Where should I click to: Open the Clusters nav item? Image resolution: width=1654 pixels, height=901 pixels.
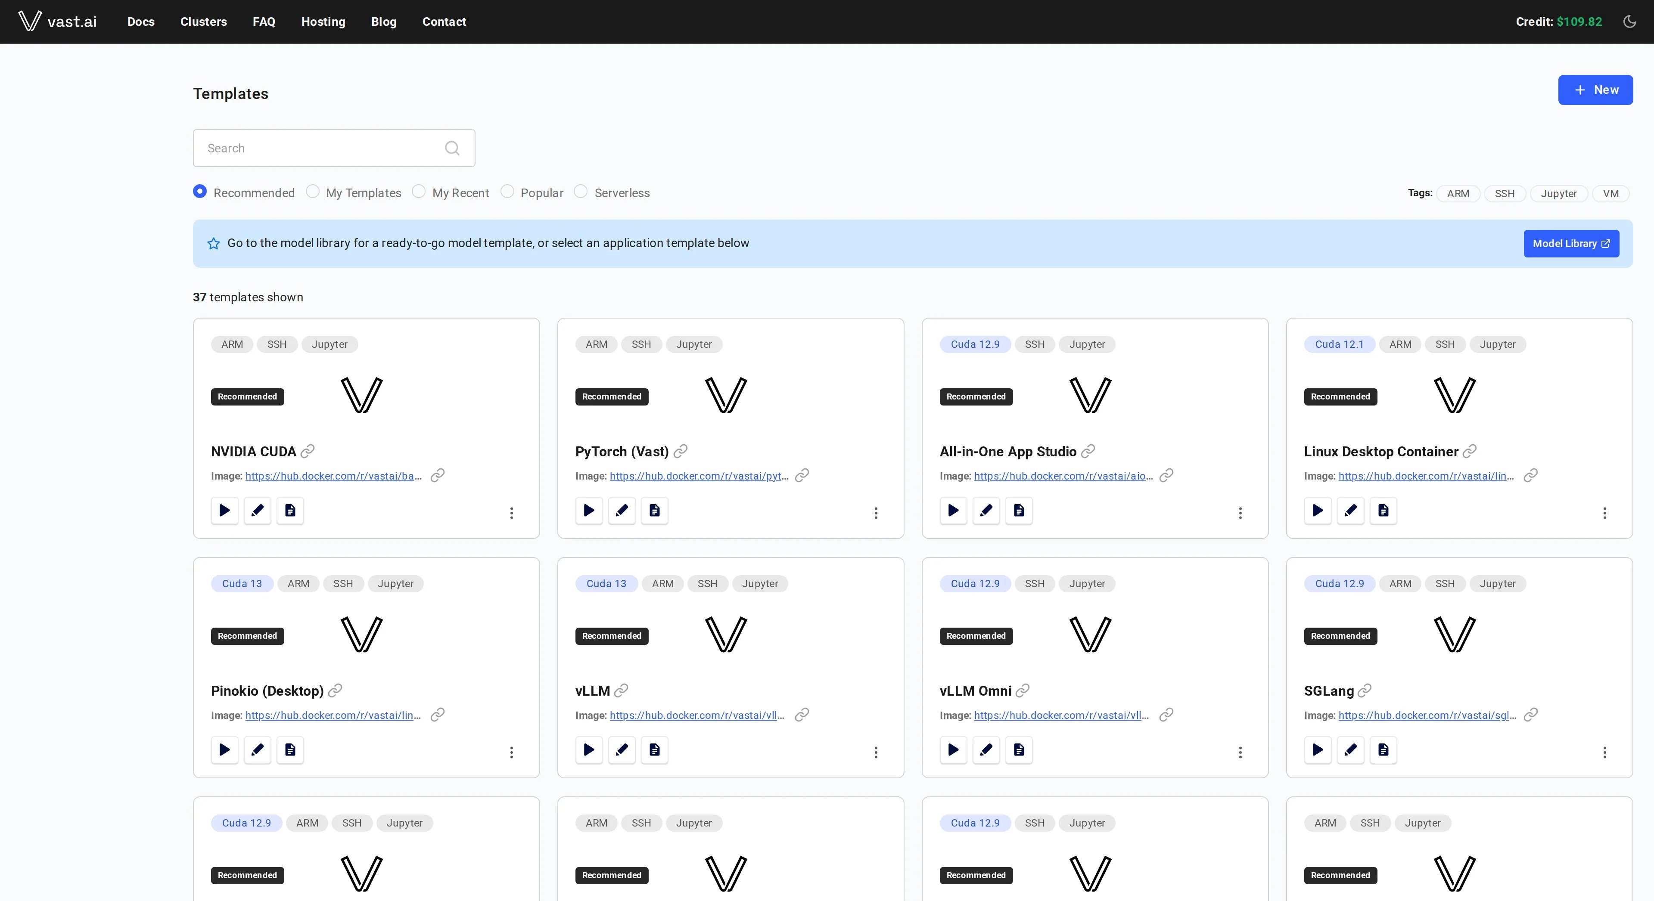(204, 22)
